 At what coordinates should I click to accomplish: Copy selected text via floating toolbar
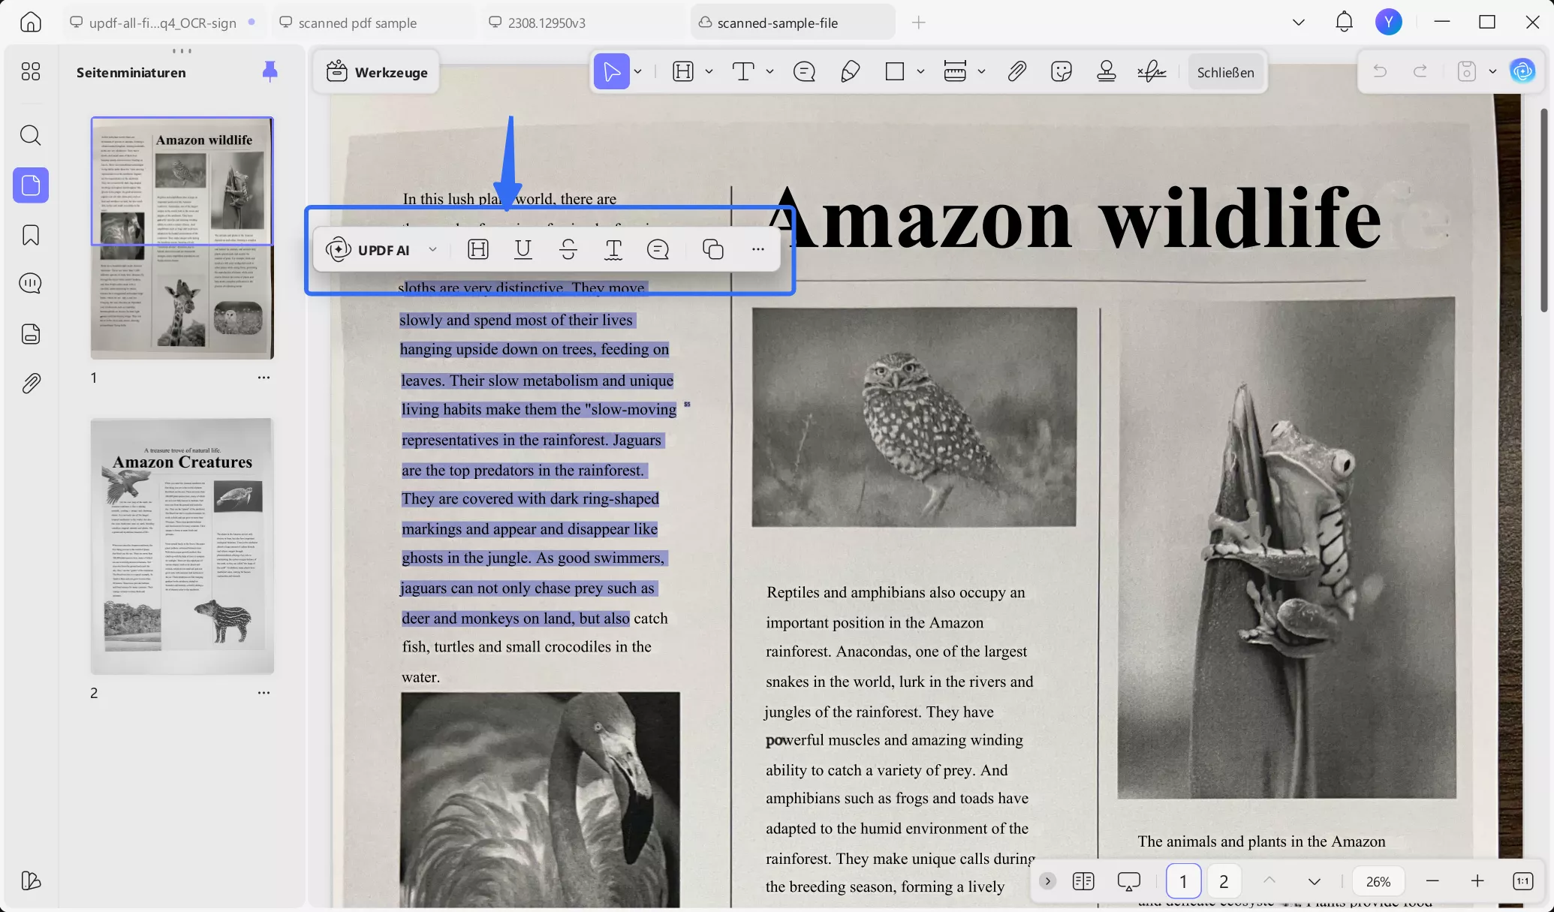(x=712, y=250)
